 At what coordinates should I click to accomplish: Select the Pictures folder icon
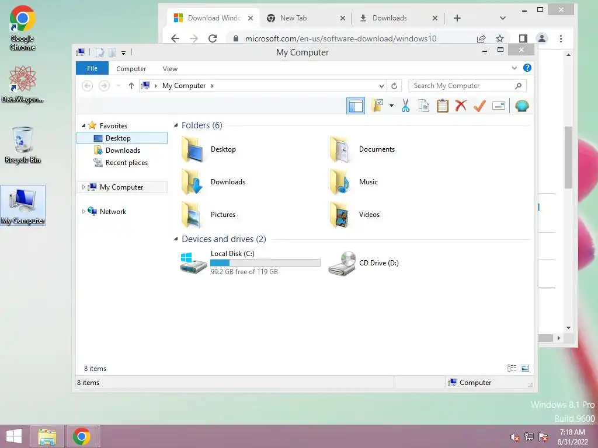coord(192,215)
